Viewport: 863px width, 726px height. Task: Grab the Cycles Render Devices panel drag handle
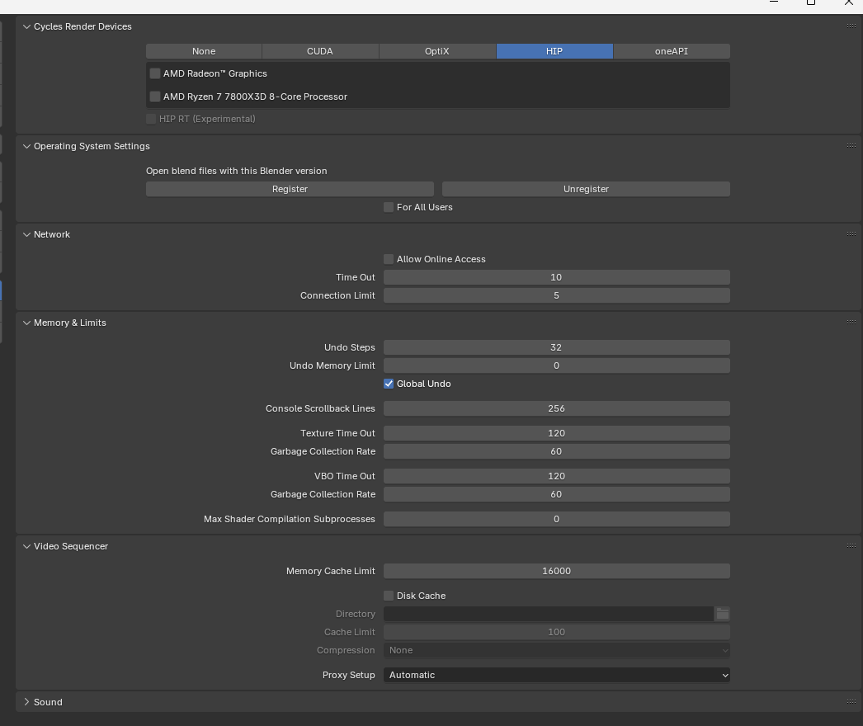click(851, 26)
